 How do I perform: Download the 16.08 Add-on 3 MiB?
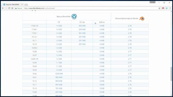click(x=102, y=51)
